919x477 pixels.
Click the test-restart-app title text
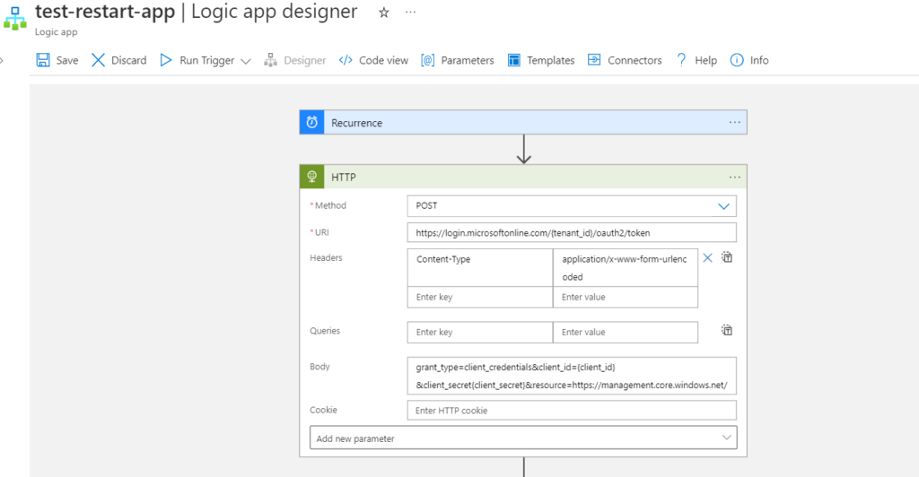[x=105, y=11]
